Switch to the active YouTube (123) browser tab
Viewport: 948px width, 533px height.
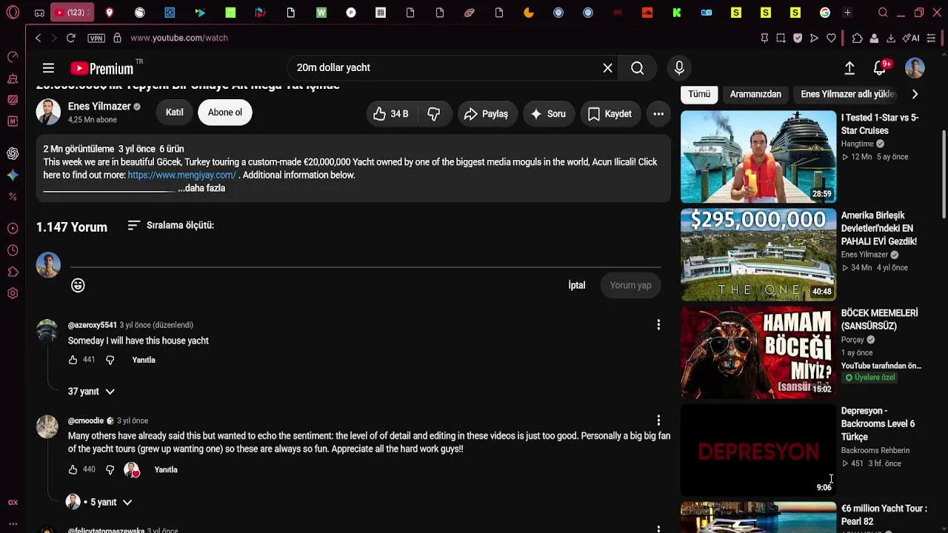tap(73, 13)
